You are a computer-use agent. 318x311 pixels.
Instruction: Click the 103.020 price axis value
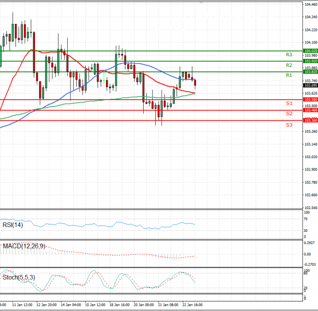click(311, 157)
